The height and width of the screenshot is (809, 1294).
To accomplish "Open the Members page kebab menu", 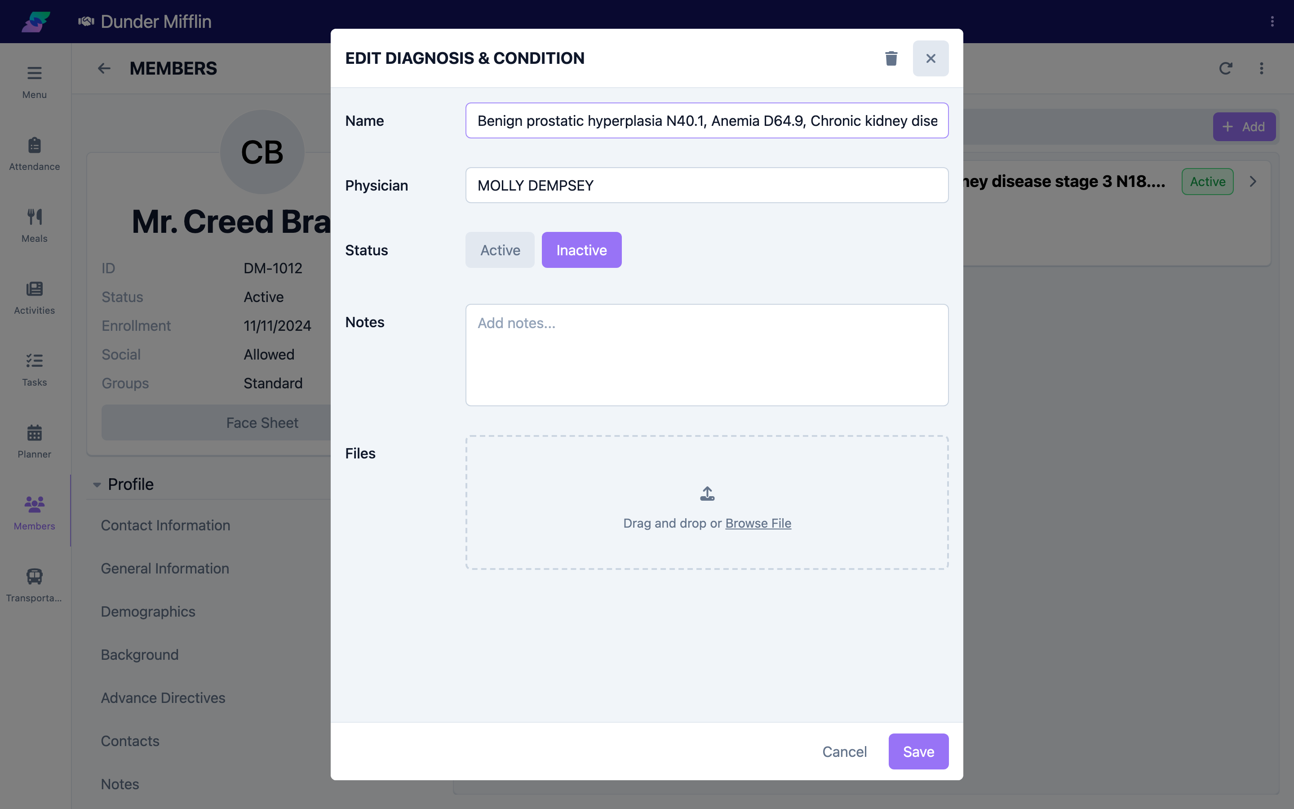I will 1261,68.
